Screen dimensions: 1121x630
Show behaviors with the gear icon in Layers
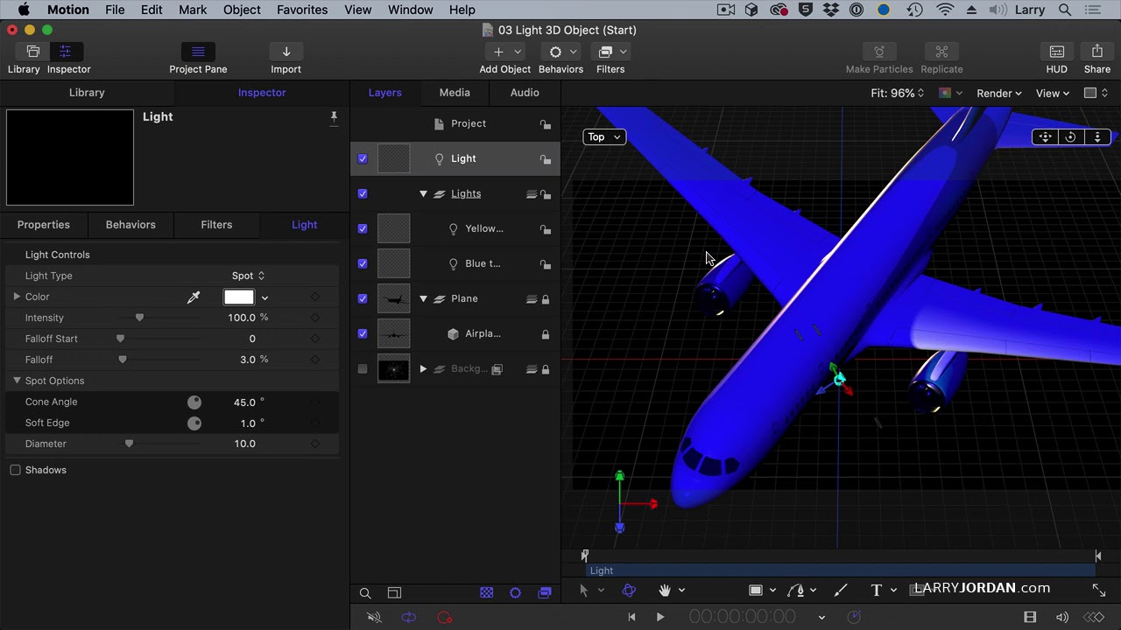(516, 593)
